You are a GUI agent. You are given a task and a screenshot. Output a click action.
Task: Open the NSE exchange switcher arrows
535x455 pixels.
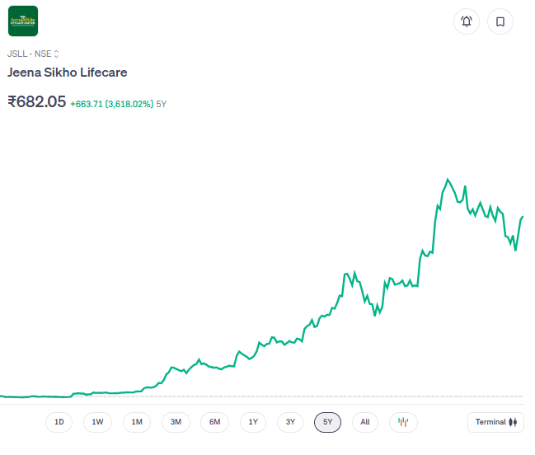pyautogui.click(x=57, y=54)
